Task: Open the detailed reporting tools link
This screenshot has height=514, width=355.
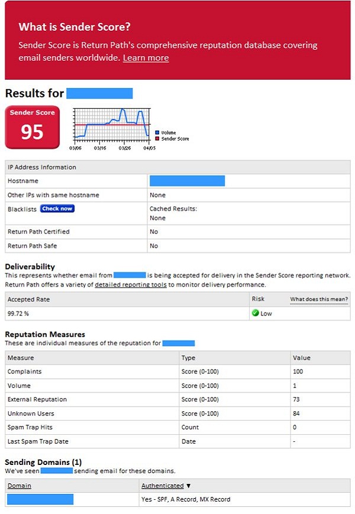Action: pyautogui.click(x=131, y=285)
